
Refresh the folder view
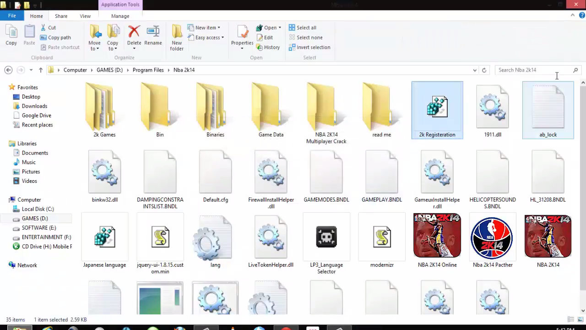[x=484, y=70]
